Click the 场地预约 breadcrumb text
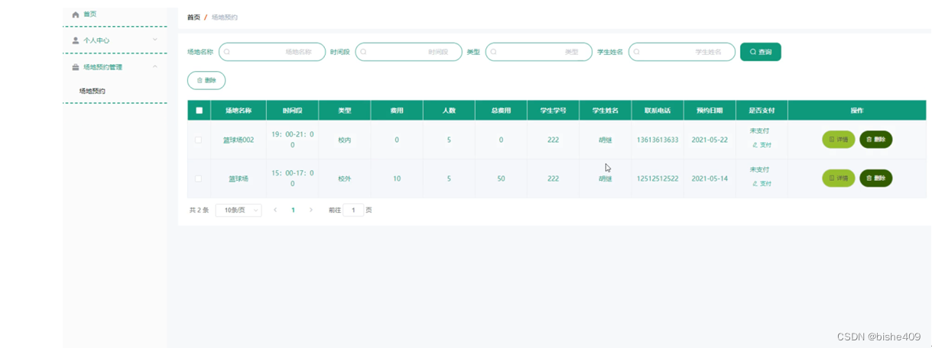The image size is (932, 348). [224, 17]
